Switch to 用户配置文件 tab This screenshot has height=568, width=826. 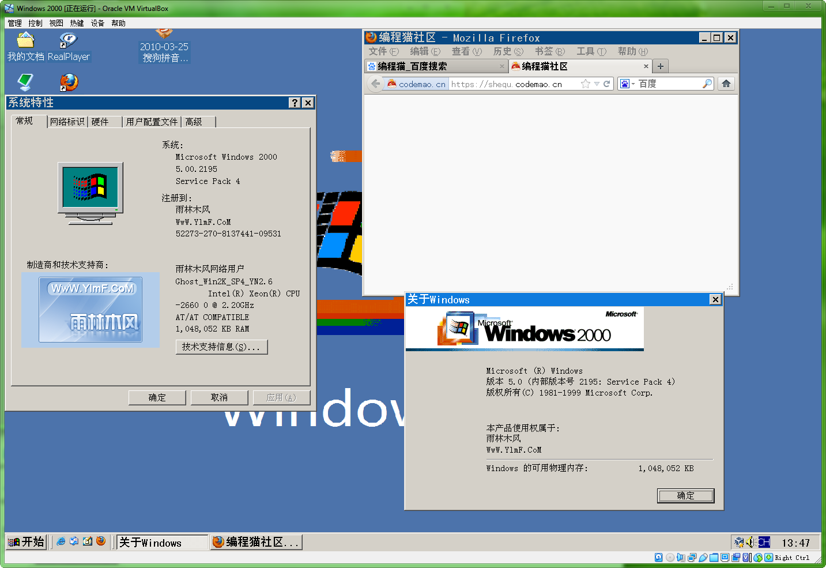point(152,122)
